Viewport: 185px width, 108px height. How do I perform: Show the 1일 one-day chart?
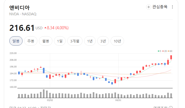(60, 41)
